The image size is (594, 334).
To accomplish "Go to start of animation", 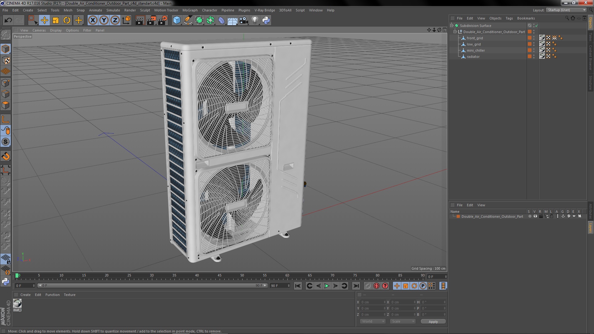I will (x=298, y=286).
